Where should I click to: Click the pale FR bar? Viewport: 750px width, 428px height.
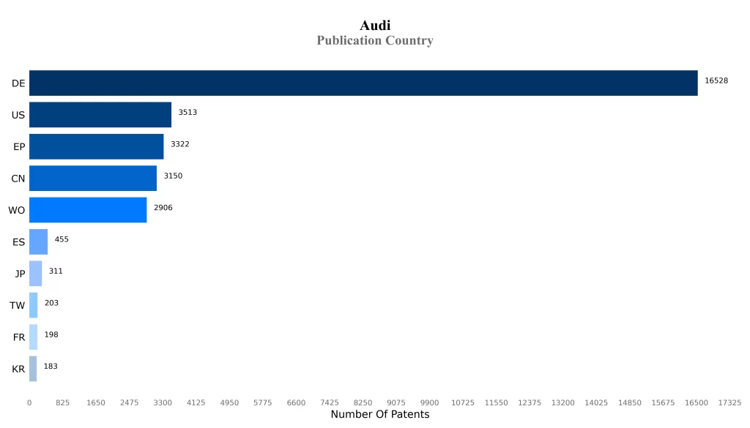(x=33, y=337)
